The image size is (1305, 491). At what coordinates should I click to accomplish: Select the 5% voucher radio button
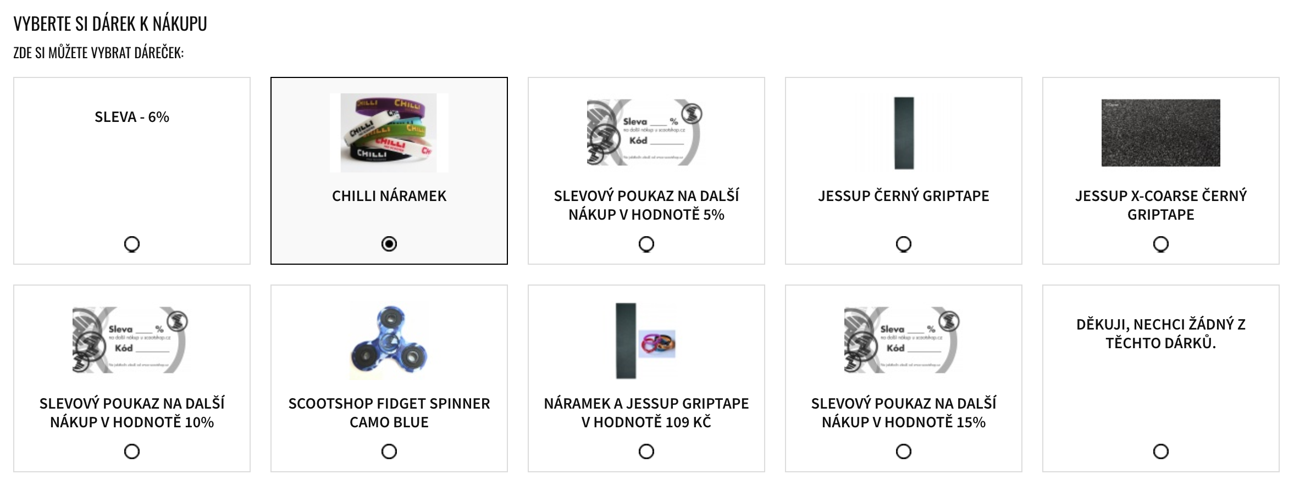click(646, 244)
